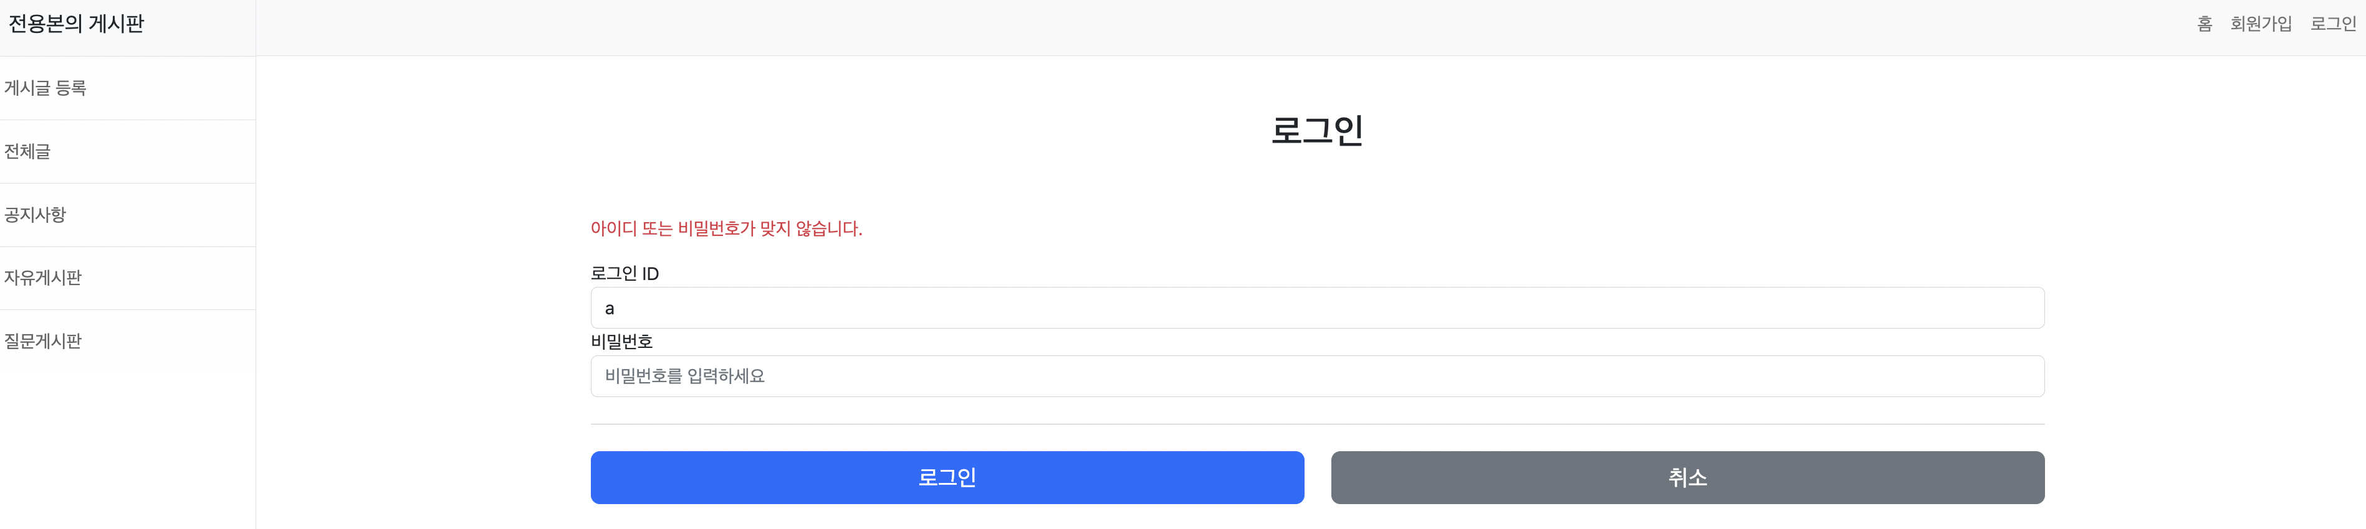2366x529 pixels.
Task: Click the letter 'a' typed in the ID field
Action: [609, 309]
